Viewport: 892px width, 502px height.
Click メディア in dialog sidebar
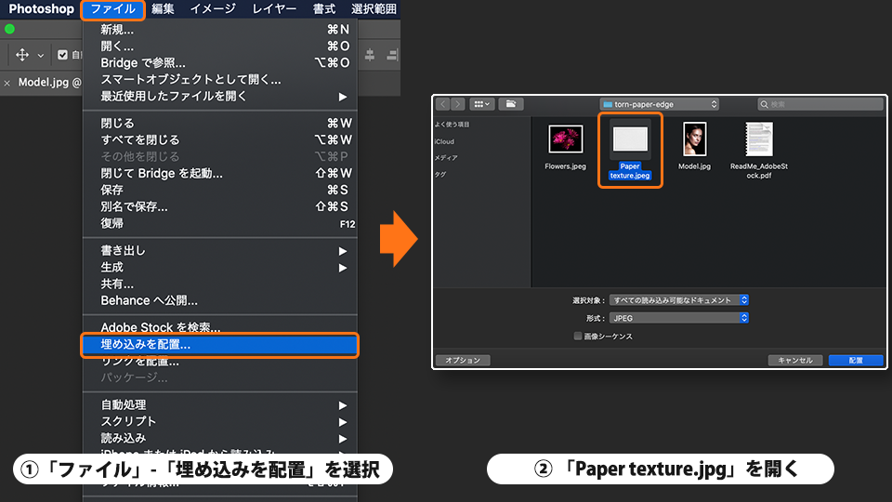(446, 158)
